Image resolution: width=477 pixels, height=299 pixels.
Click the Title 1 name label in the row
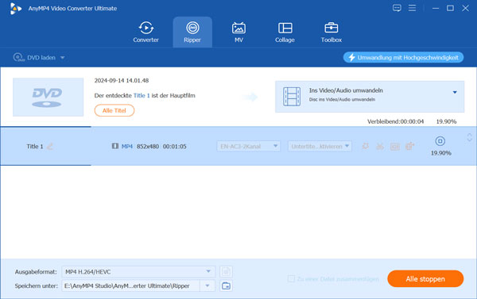tap(35, 146)
